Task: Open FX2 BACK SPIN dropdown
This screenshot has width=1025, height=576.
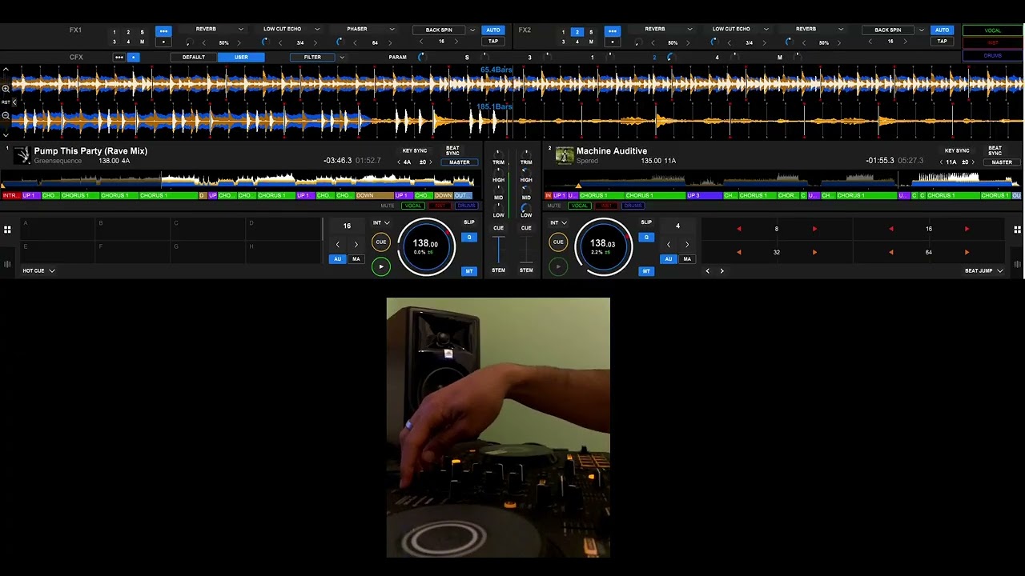Action: 922,30
